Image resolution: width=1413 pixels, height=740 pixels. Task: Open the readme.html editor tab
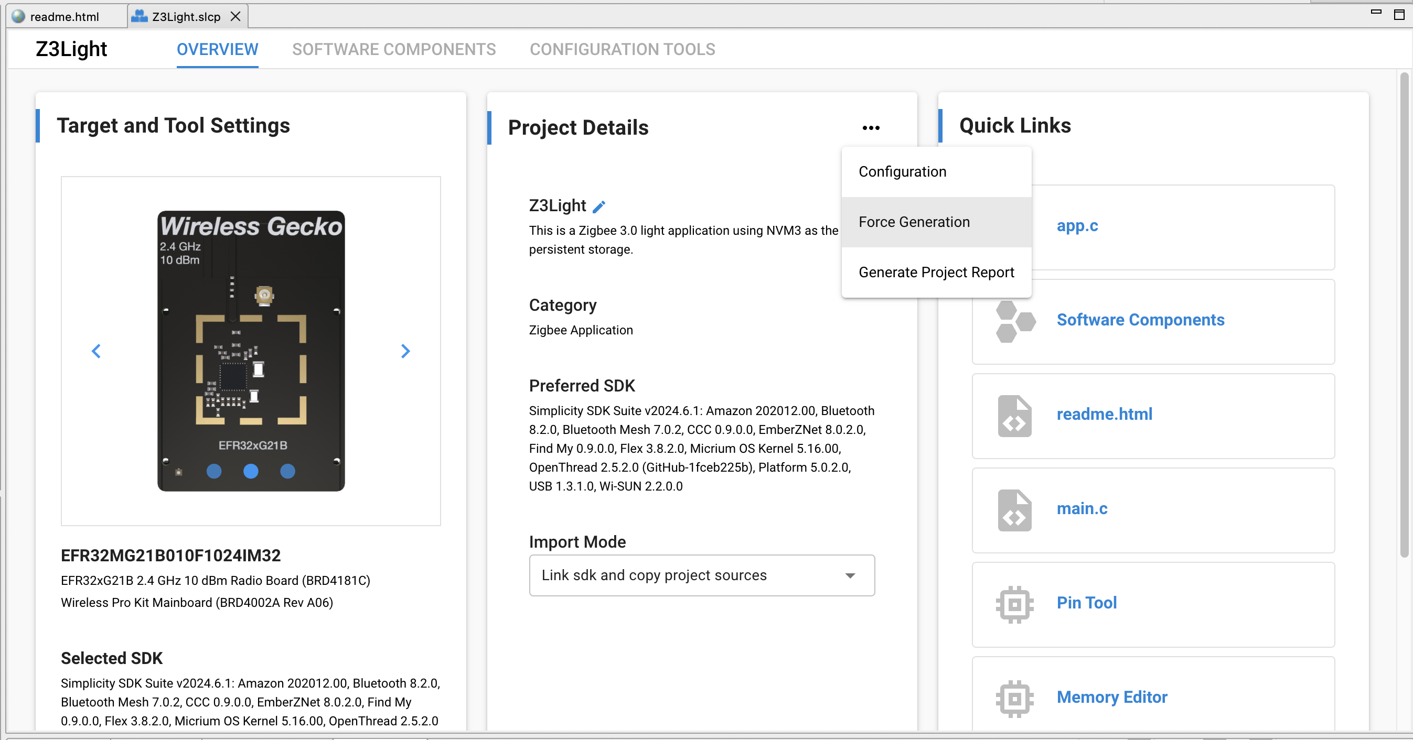coord(64,16)
